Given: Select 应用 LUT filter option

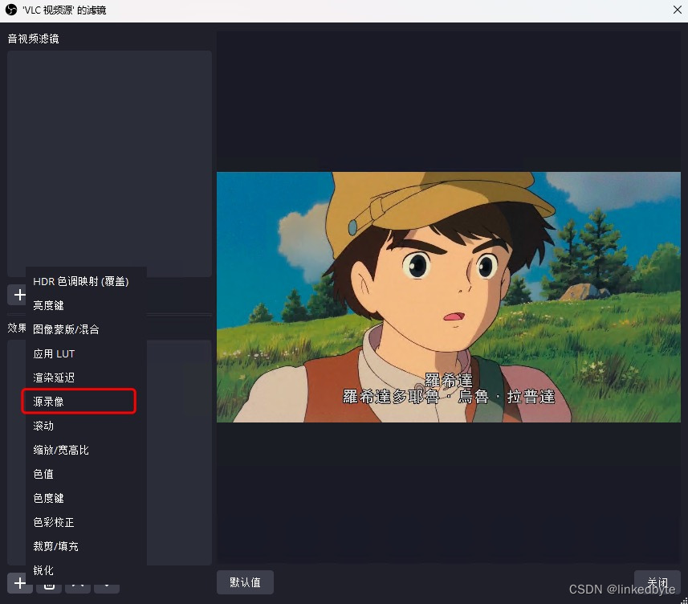Looking at the screenshot, I should point(86,353).
